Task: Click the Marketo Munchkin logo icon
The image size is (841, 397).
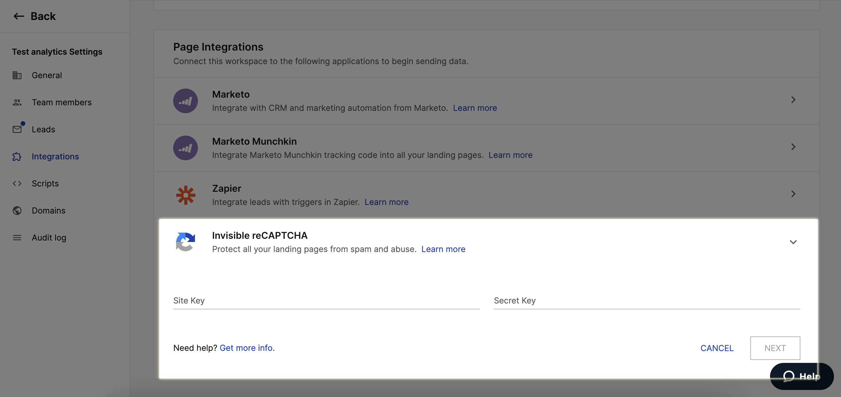Action: point(186,148)
